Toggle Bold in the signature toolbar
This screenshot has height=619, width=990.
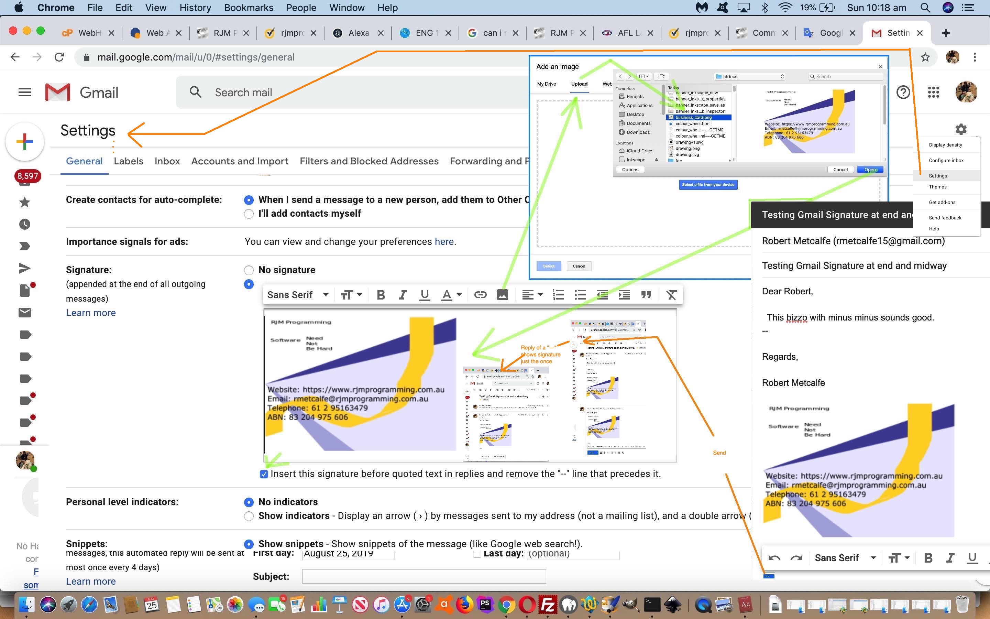381,295
